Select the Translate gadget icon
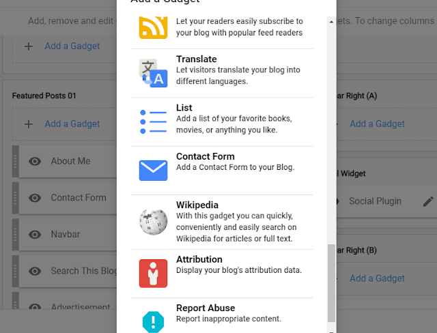This screenshot has width=437, height=333. 153,73
